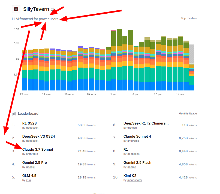
Task: Open the google link under Gemini 2.5 Flash
Action: 131,167
